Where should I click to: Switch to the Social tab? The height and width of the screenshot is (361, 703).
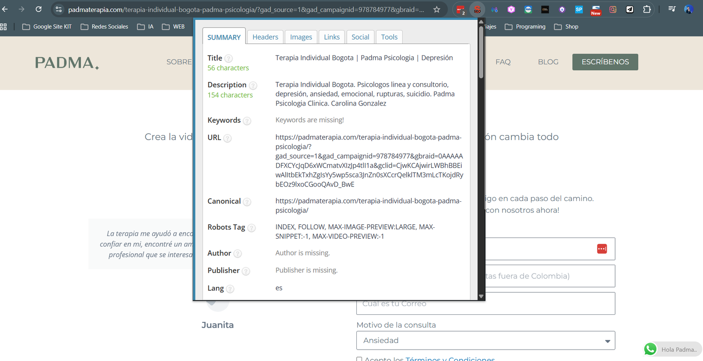tap(360, 37)
